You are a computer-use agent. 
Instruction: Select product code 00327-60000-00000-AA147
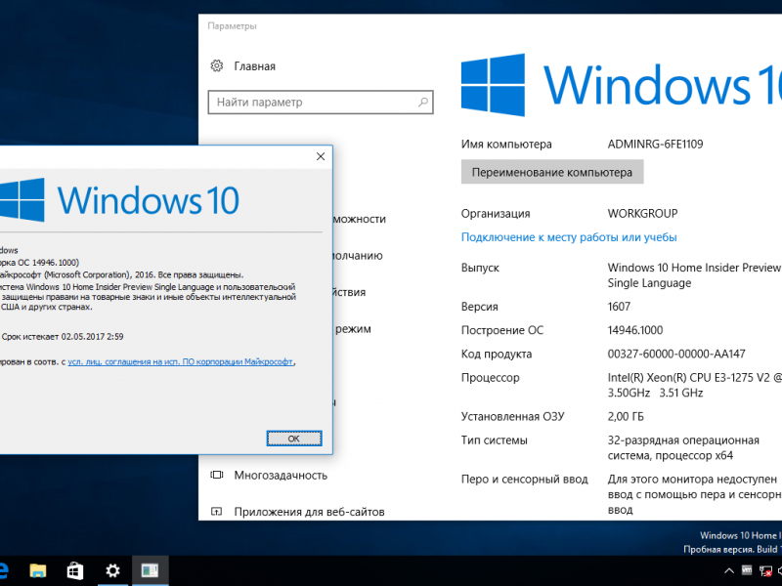[676, 355]
